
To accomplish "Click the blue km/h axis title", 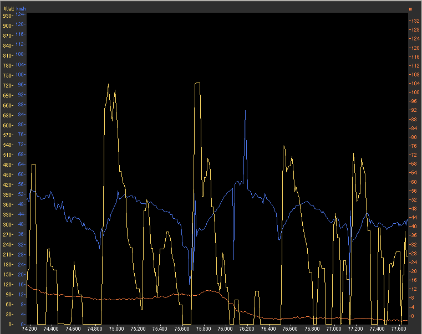I will pos(21,9).
